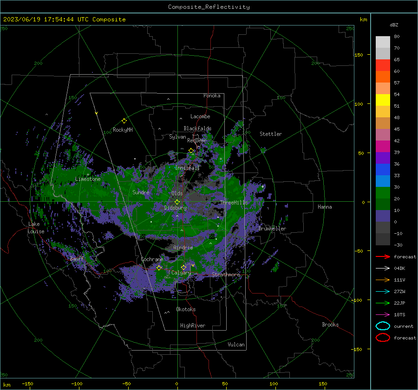Click the red forecast arrow in legend
Image resolution: width=418 pixels, height=390 pixels.
point(383,256)
